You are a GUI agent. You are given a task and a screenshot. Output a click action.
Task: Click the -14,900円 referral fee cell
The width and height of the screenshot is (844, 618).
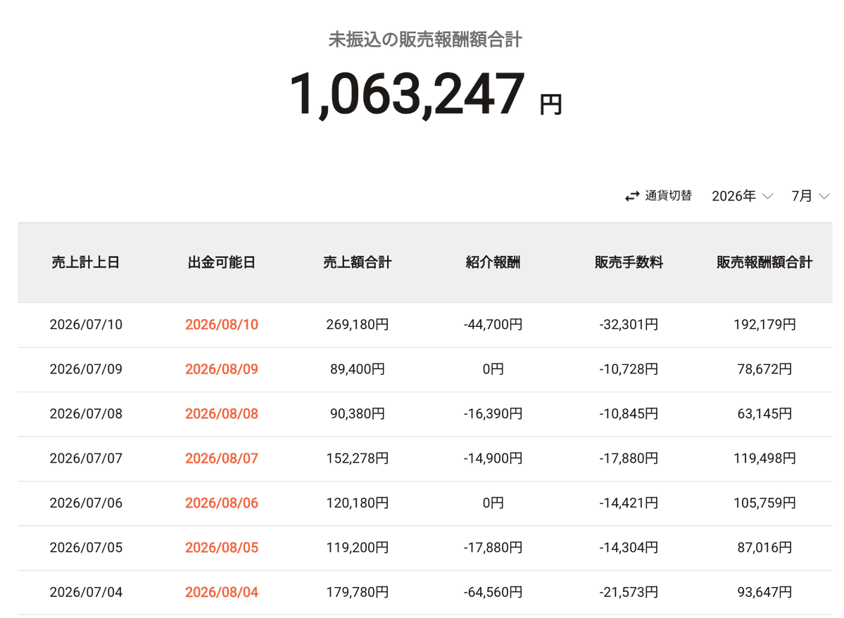pyautogui.click(x=493, y=458)
